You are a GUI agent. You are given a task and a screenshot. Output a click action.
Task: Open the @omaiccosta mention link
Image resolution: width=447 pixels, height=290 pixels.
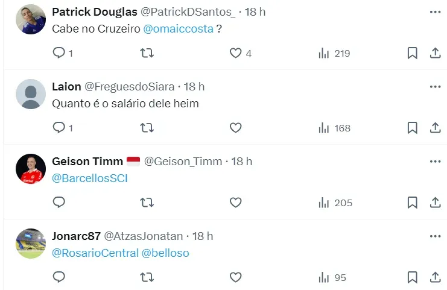(x=179, y=29)
